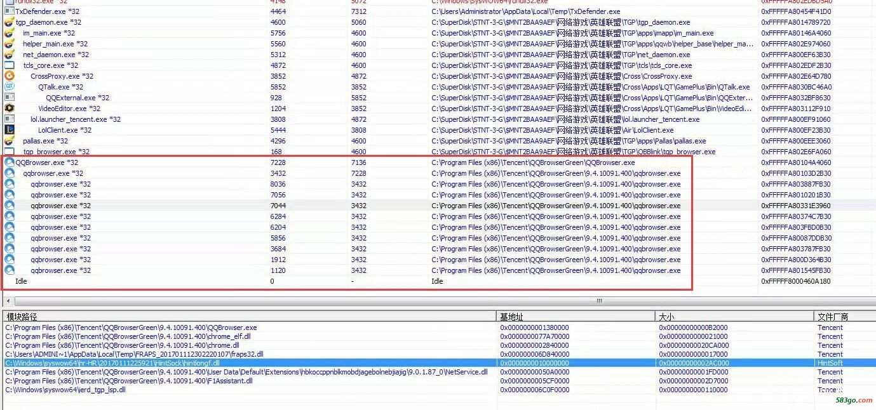Select the F1Assistant.dll module row

[x=438, y=381]
